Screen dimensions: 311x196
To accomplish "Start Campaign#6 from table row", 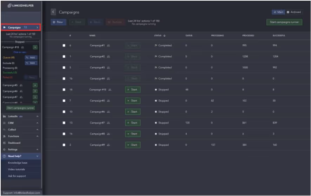I will tap(133, 112).
